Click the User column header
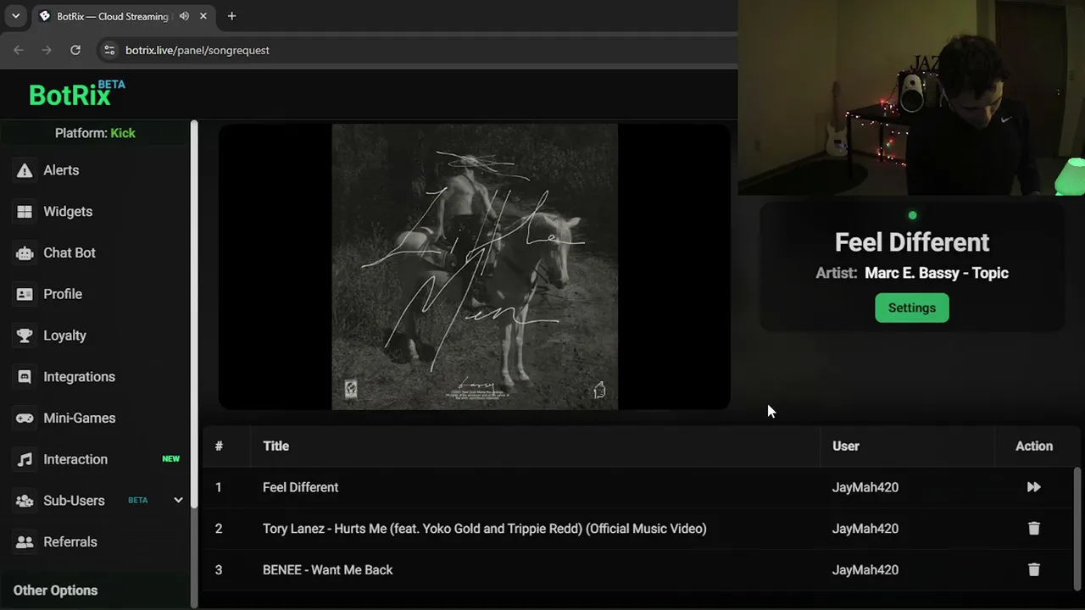This screenshot has height=610, width=1085. tap(845, 446)
